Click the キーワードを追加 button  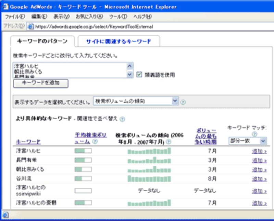tap(41, 83)
